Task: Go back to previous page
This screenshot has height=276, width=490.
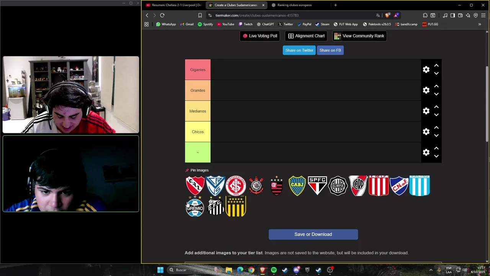Action: [x=147, y=15]
